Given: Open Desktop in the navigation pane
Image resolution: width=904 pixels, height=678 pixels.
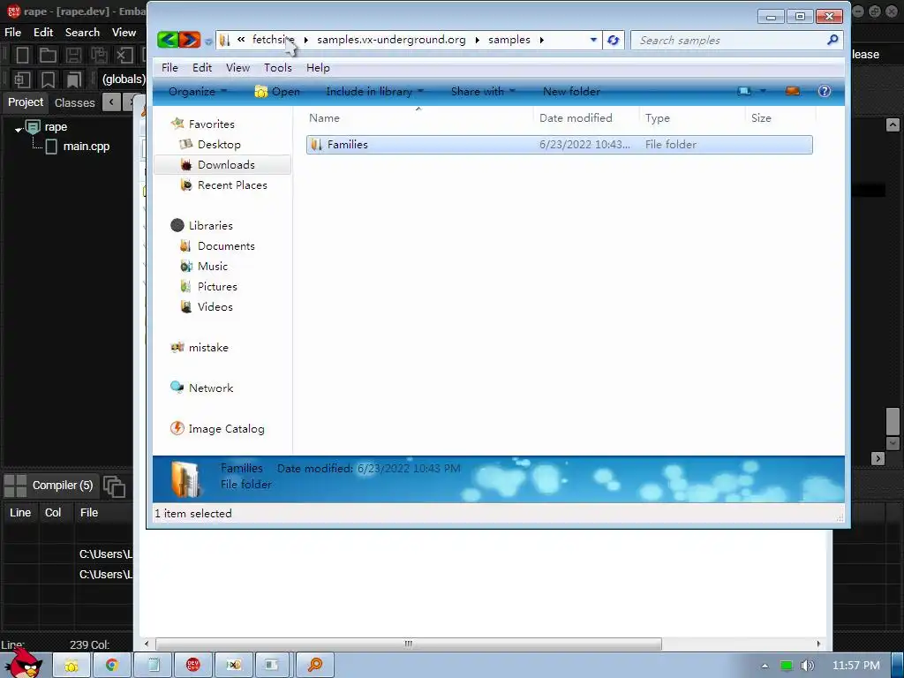Looking at the screenshot, I should [x=219, y=144].
